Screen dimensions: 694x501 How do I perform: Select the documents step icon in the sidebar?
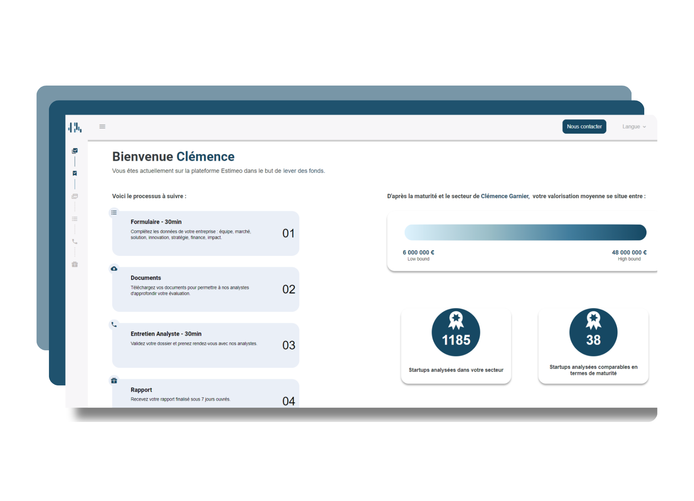[x=75, y=196]
